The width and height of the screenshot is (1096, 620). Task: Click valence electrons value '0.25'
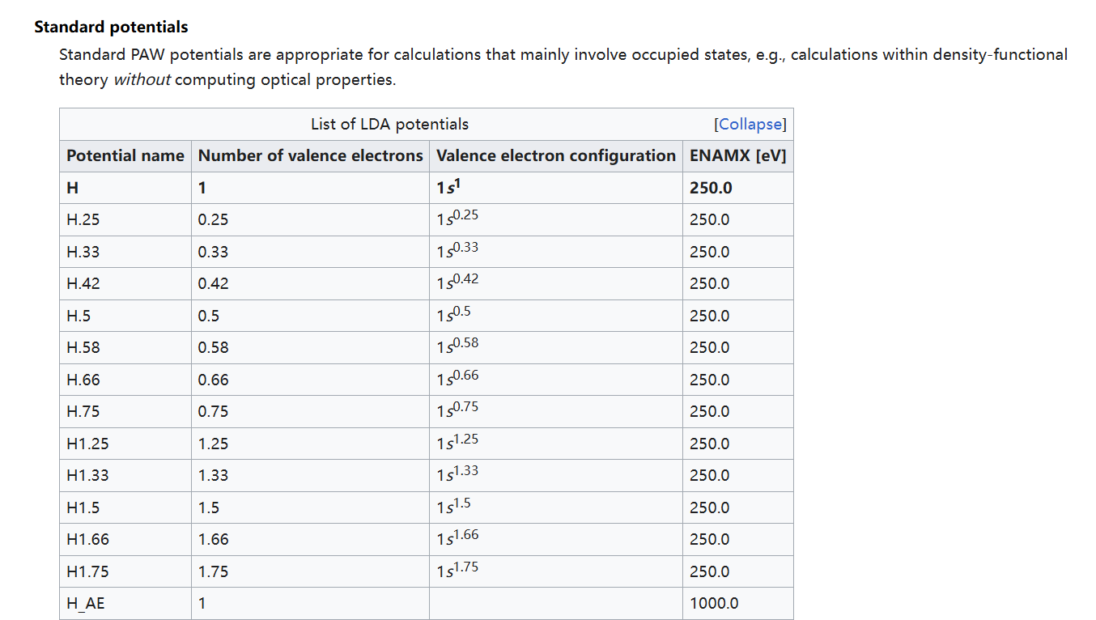pos(214,219)
